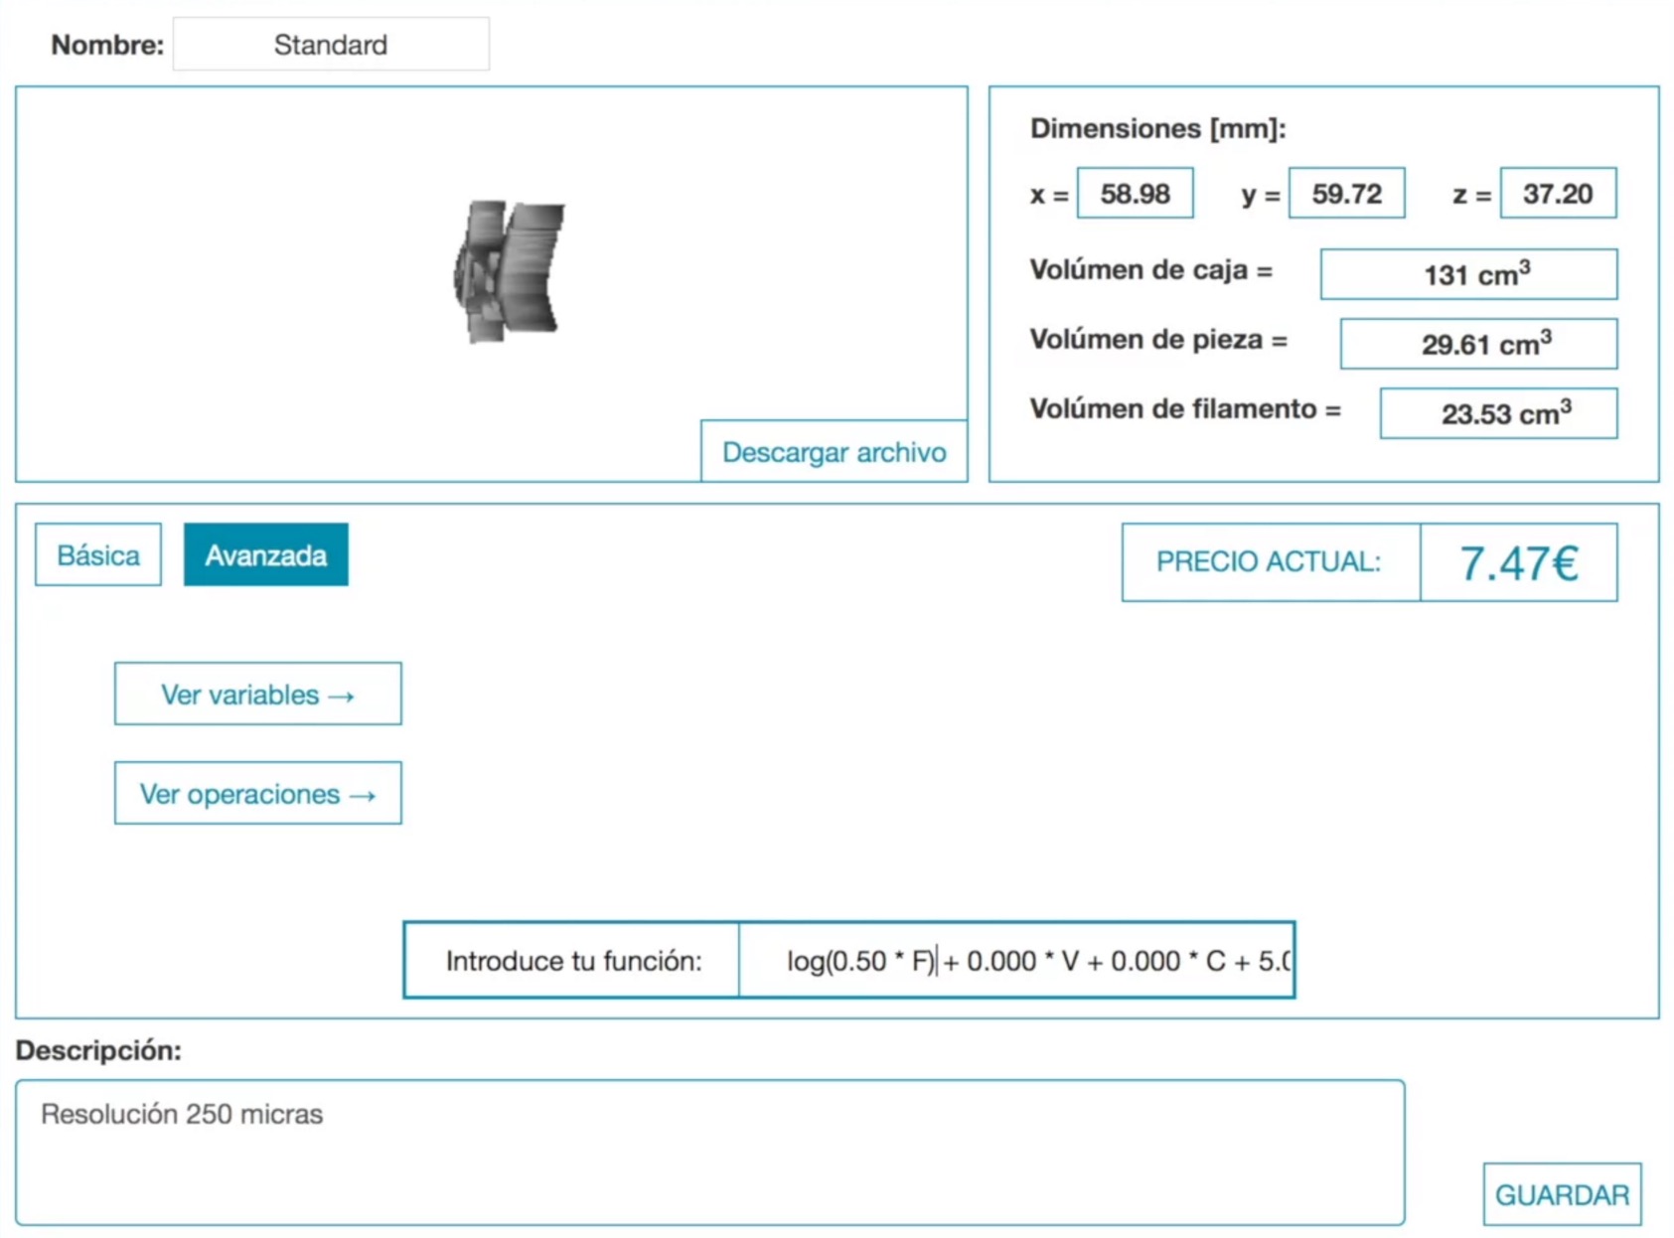Click the Dimensiones [mm] heading
Viewport: 1674px width, 1238px height.
[1157, 128]
